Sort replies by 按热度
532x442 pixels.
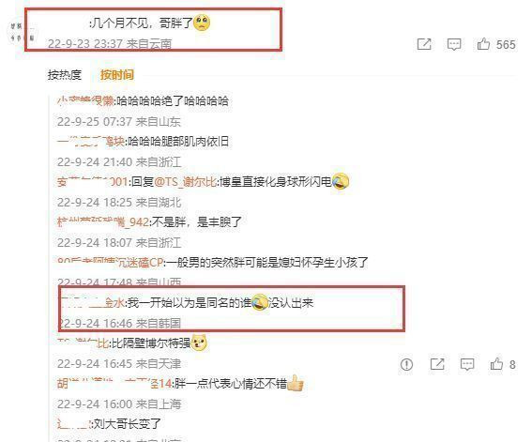(x=65, y=75)
